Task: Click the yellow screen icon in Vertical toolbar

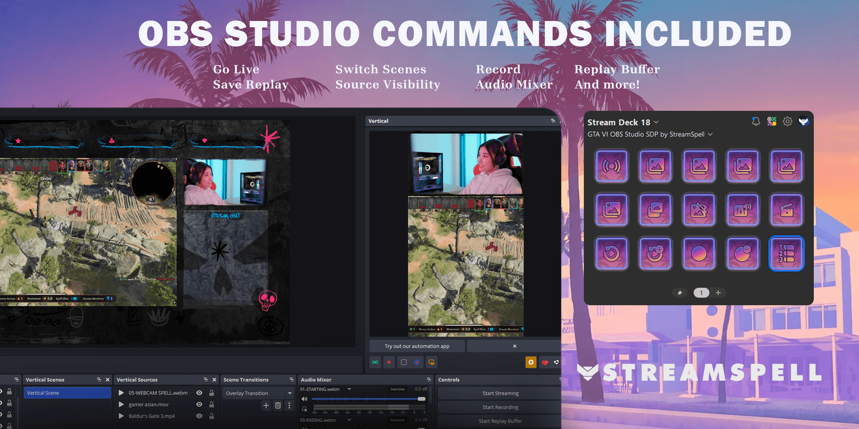Action: [431, 362]
